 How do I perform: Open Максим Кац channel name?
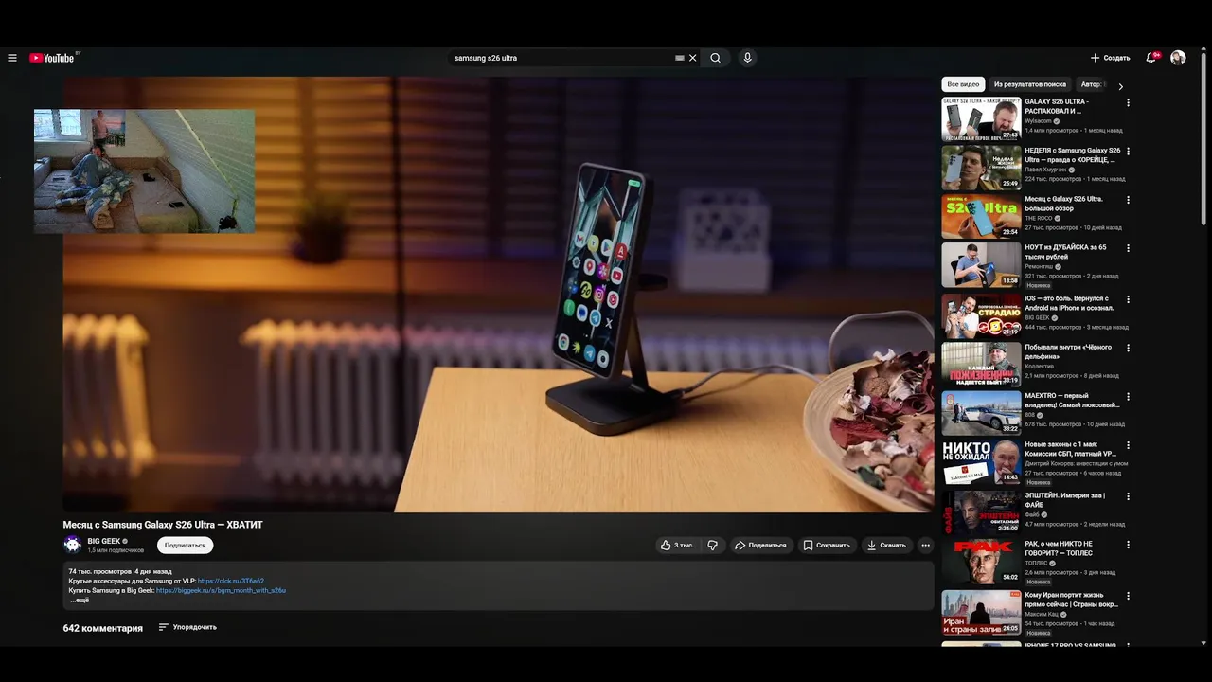click(1041, 614)
